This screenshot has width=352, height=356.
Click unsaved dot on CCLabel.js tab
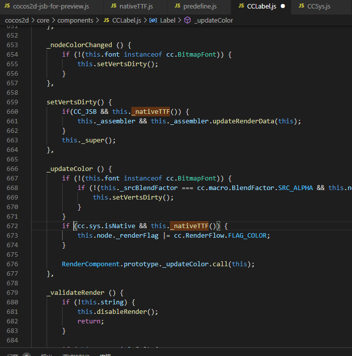(x=283, y=7)
